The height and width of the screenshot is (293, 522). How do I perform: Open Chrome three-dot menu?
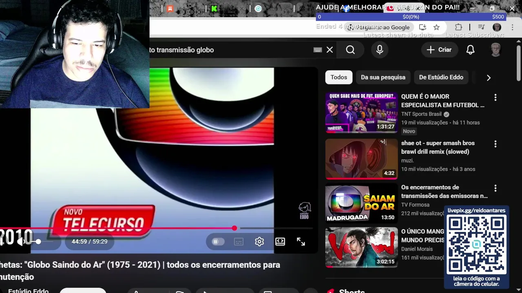pos(512,27)
